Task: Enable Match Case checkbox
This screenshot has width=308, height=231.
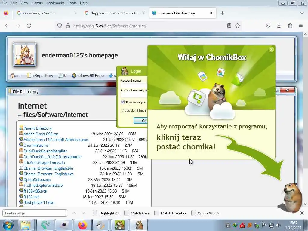Action: tap(127, 213)
